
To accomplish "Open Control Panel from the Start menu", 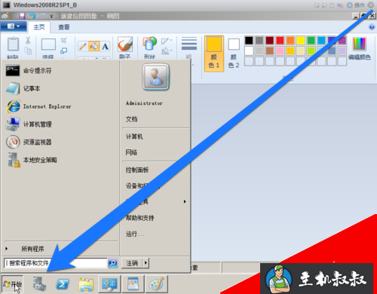I will pyautogui.click(x=137, y=170).
